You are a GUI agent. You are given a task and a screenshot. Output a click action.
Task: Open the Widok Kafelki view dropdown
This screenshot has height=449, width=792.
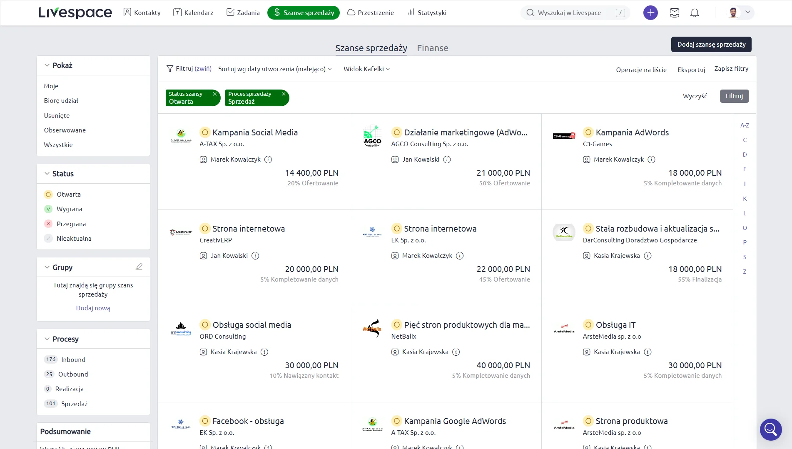[x=366, y=69]
